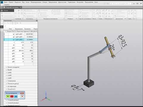The height and width of the screenshot is (107, 143).
Task: Open the Приложения menu
Action: [x=89, y=2]
